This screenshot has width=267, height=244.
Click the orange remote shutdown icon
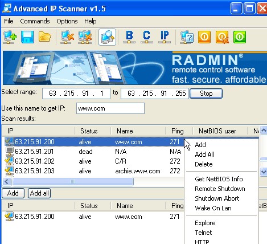click(x=204, y=37)
